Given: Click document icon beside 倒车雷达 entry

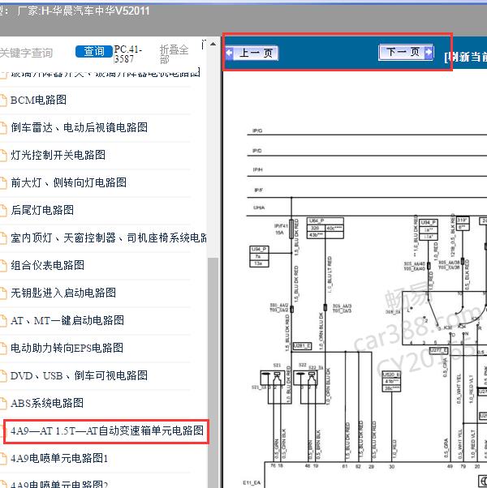Looking at the screenshot, I should [3, 128].
